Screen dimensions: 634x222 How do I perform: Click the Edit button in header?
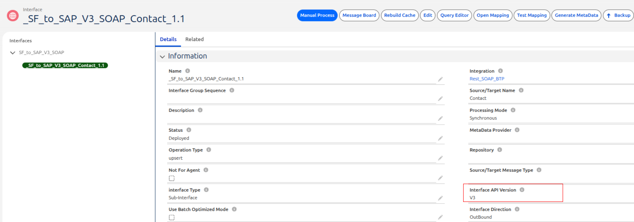point(428,15)
